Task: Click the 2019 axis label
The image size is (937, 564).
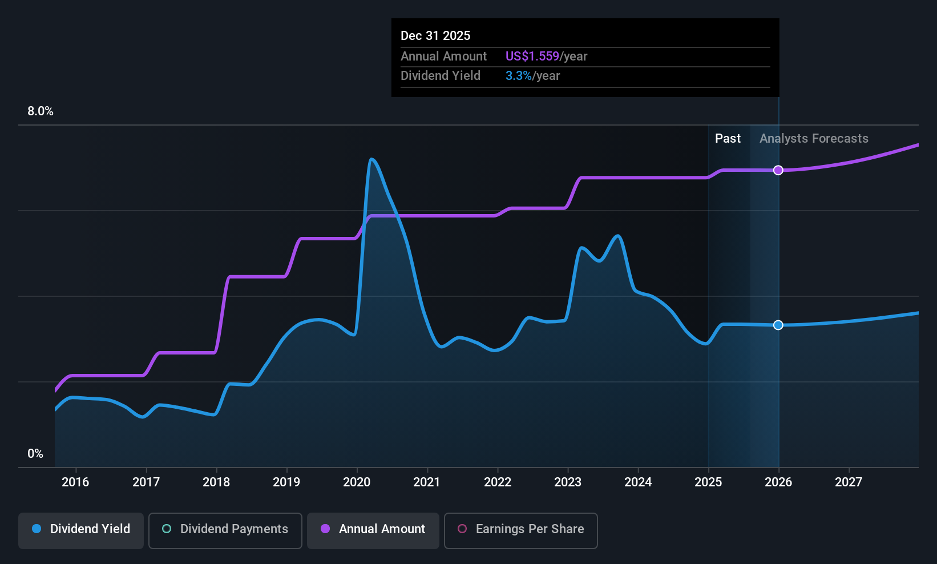Action: pos(286,482)
